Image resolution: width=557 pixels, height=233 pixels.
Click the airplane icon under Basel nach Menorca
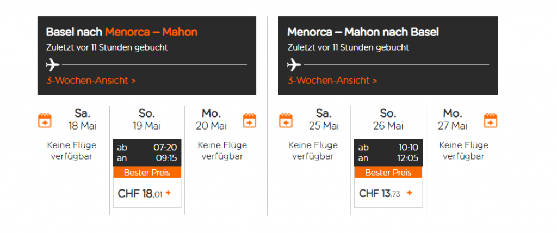click(52, 65)
